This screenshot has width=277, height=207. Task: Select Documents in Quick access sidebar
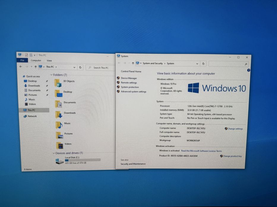click(34, 90)
